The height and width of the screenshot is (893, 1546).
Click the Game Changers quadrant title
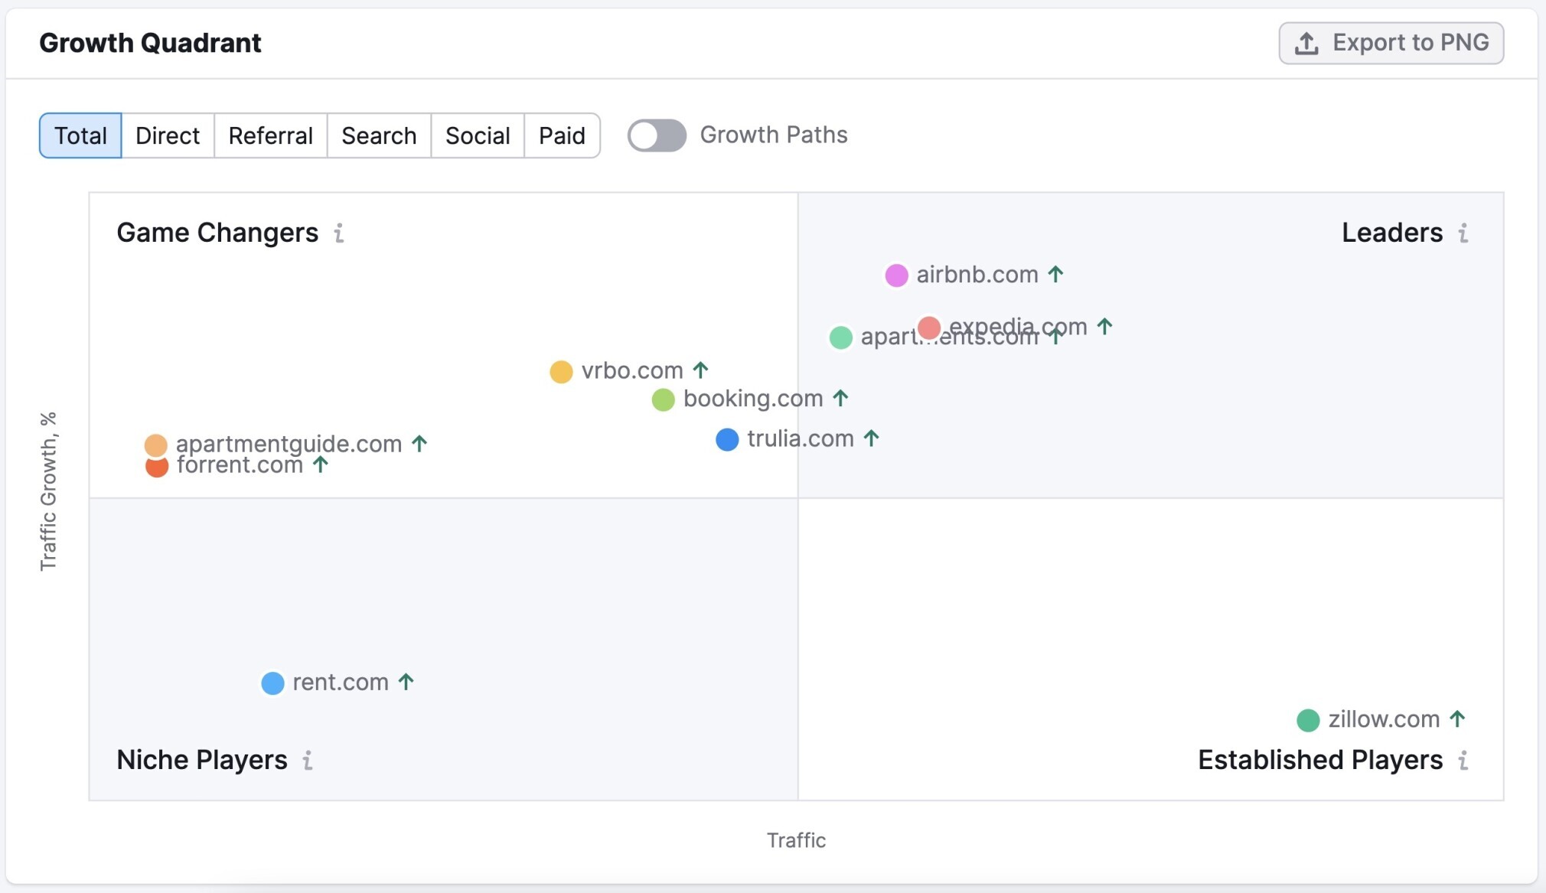click(217, 233)
